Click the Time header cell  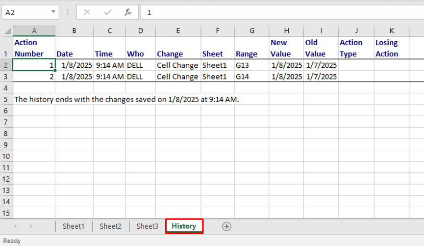tap(109, 48)
